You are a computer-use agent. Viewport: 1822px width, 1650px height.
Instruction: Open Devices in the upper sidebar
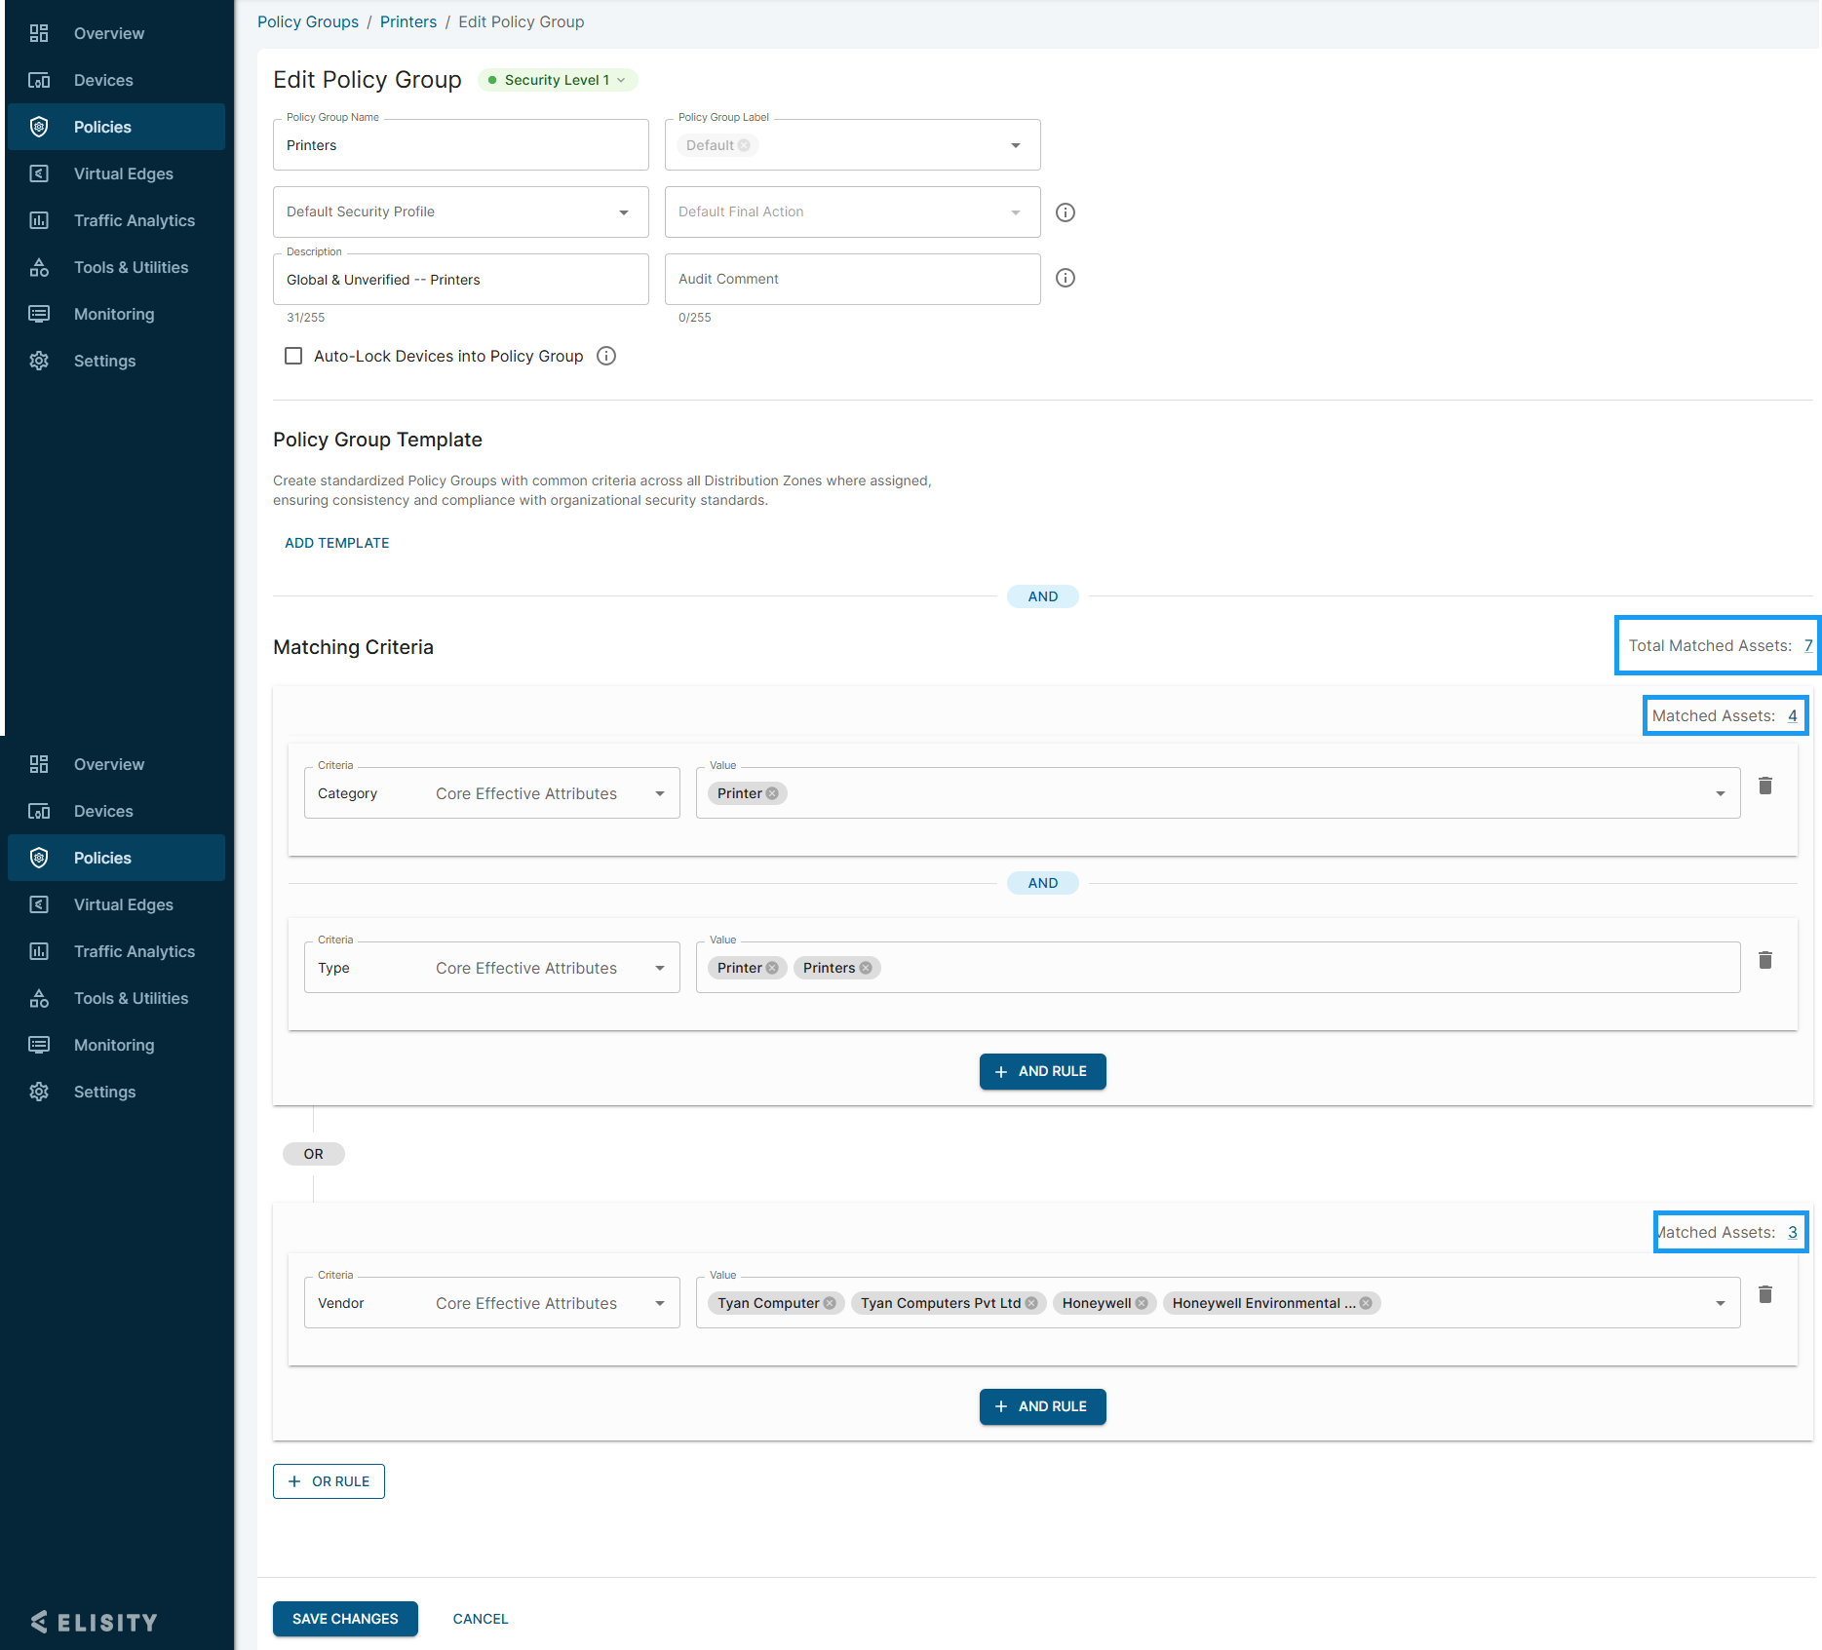click(117, 80)
